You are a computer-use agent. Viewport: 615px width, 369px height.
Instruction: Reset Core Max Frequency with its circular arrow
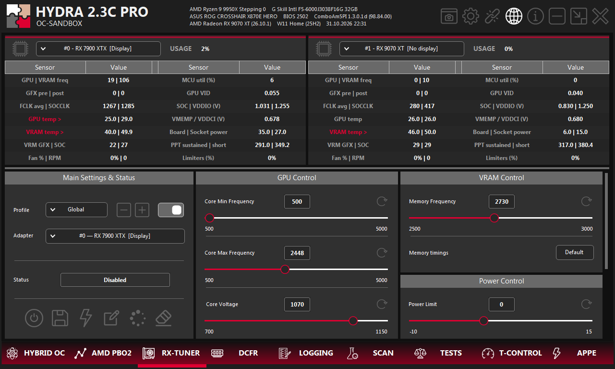382,253
